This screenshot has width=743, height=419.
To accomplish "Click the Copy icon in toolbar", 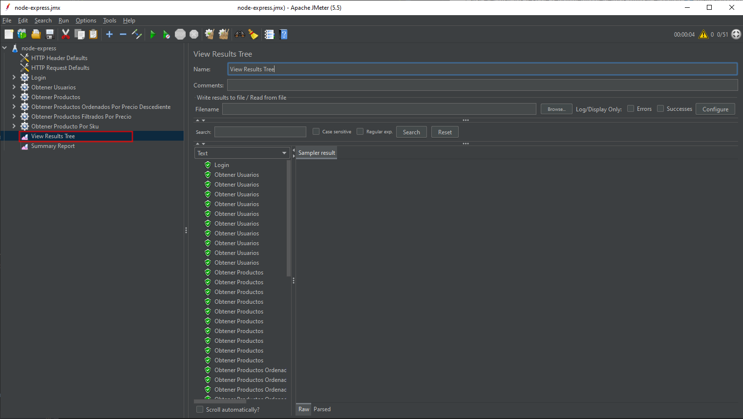I will 80,34.
